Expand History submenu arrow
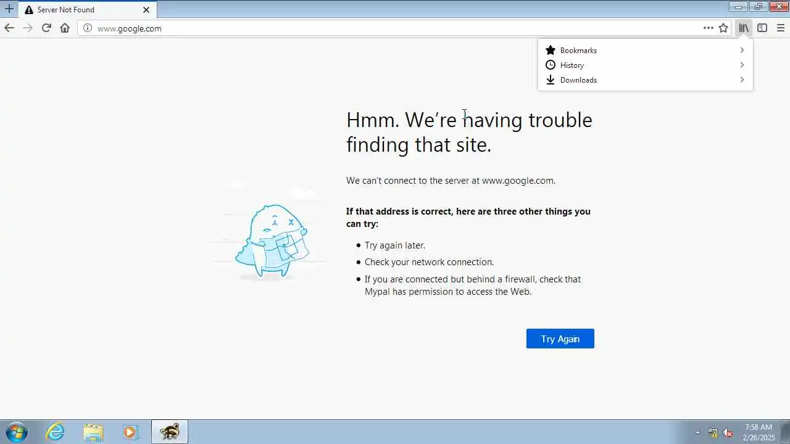Viewport: 790px width, 444px height. [x=742, y=65]
